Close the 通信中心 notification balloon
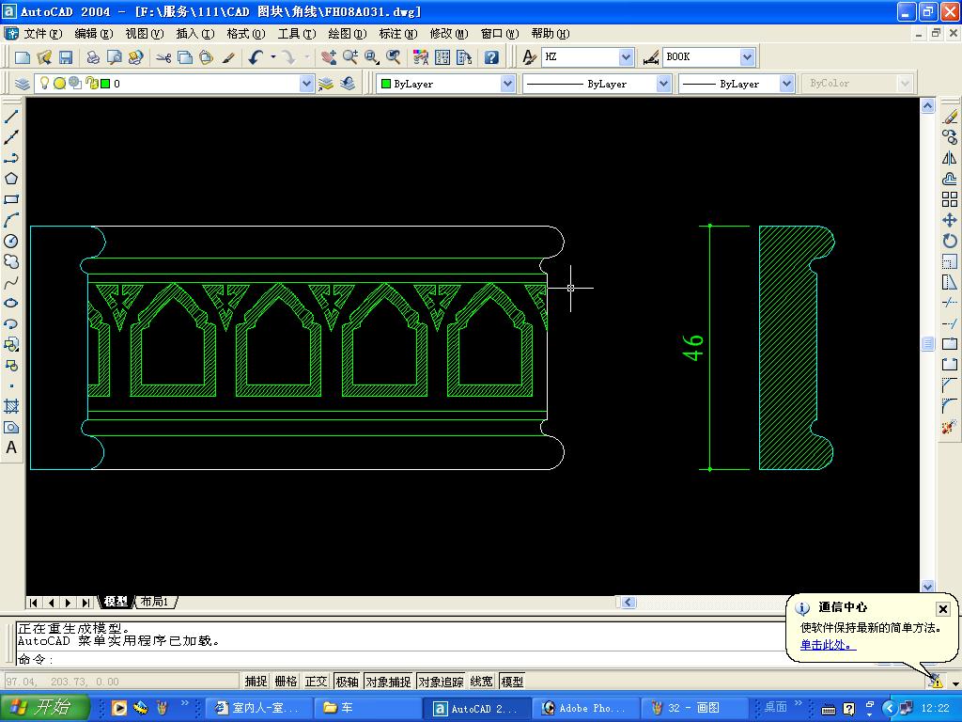The height and width of the screenshot is (722, 962). pos(943,609)
